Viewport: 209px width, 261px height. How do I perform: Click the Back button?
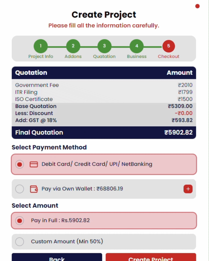pyautogui.click(x=57, y=257)
